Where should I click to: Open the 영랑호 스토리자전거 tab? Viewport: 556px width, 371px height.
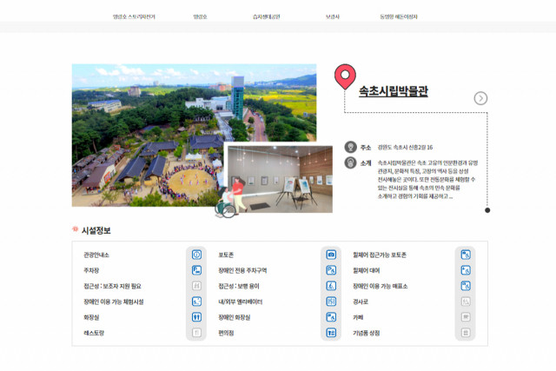tap(134, 17)
